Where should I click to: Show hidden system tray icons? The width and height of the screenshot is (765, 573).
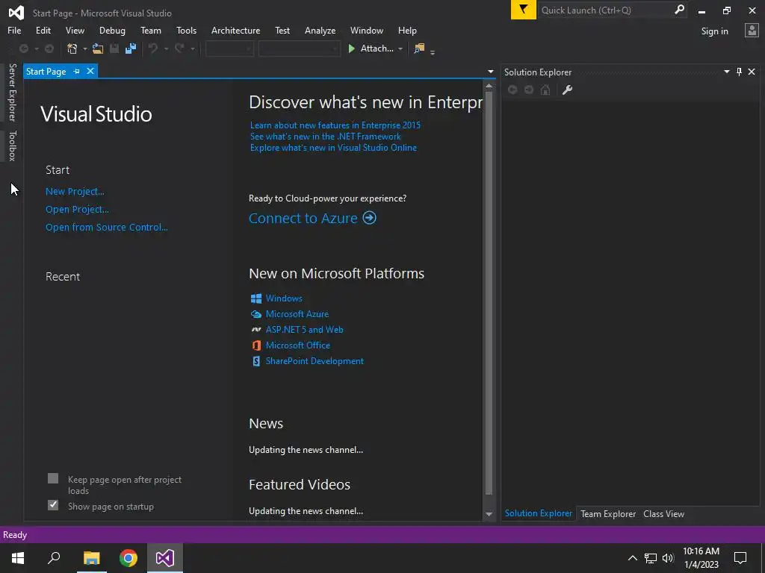tap(633, 558)
